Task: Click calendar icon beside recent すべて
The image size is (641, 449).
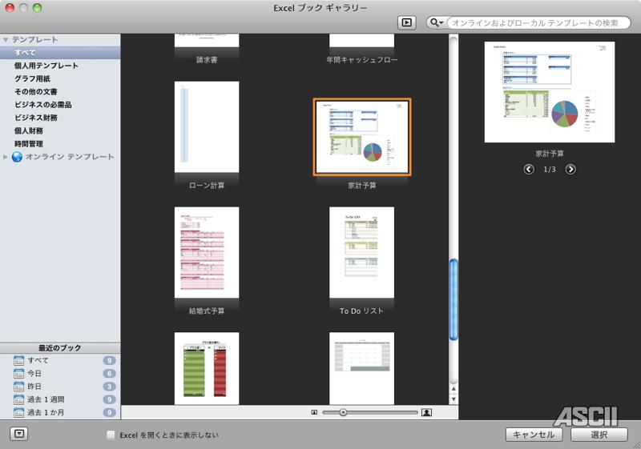Action: coord(18,360)
